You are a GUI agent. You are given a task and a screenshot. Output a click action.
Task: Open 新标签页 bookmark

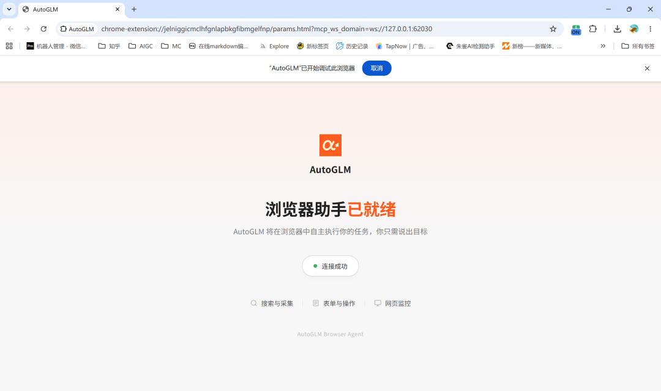tap(312, 46)
